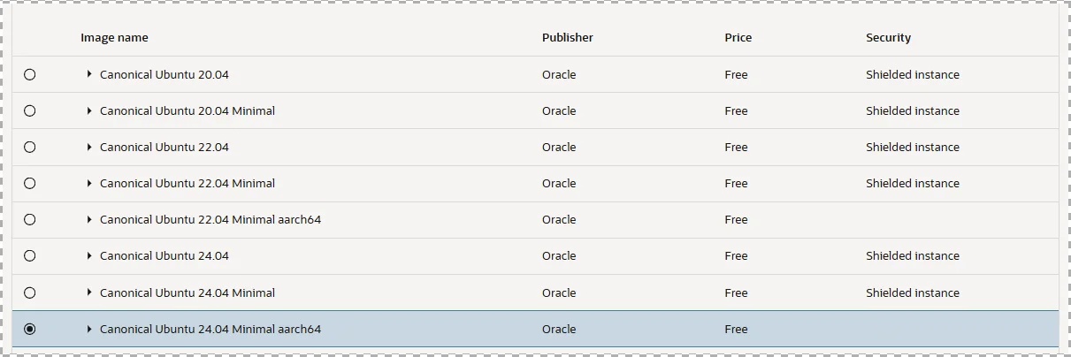This screenshot has height=357, width=1071.
Task: Choose the Canonical Ubuntu 20.04 Minimal radio button
Action: pos(30,111)
